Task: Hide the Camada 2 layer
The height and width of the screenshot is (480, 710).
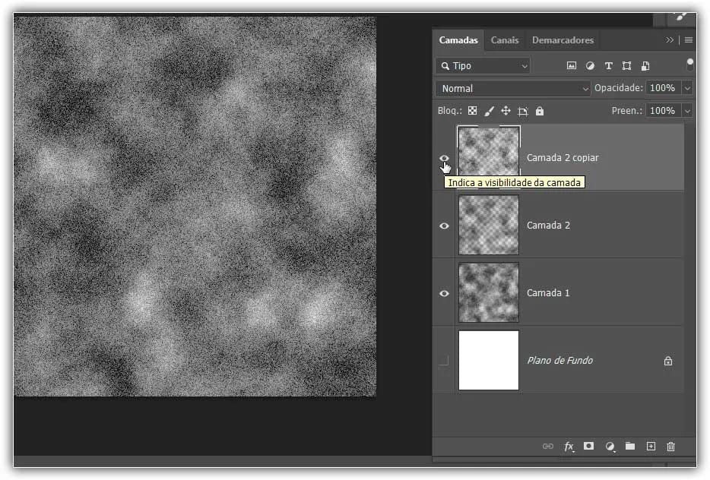Action: click(444, 226)
